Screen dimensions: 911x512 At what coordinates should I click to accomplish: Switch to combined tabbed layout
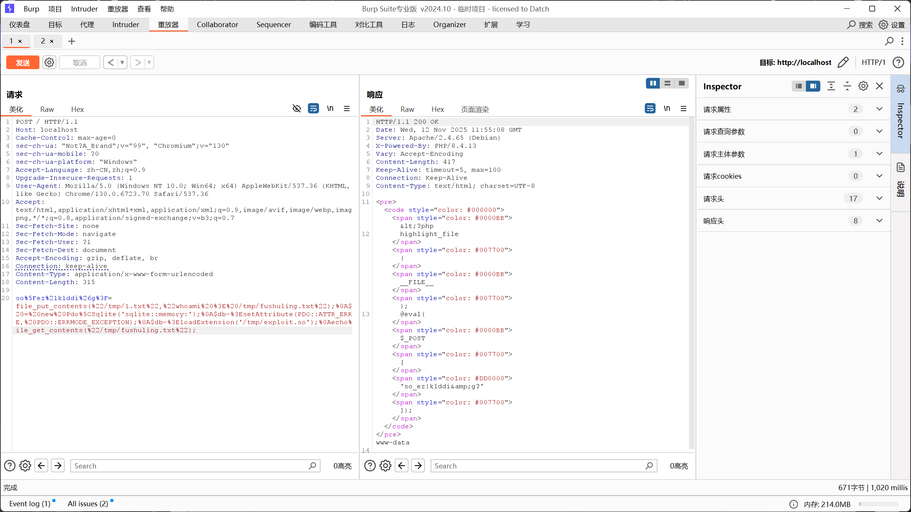click(682, 83)
